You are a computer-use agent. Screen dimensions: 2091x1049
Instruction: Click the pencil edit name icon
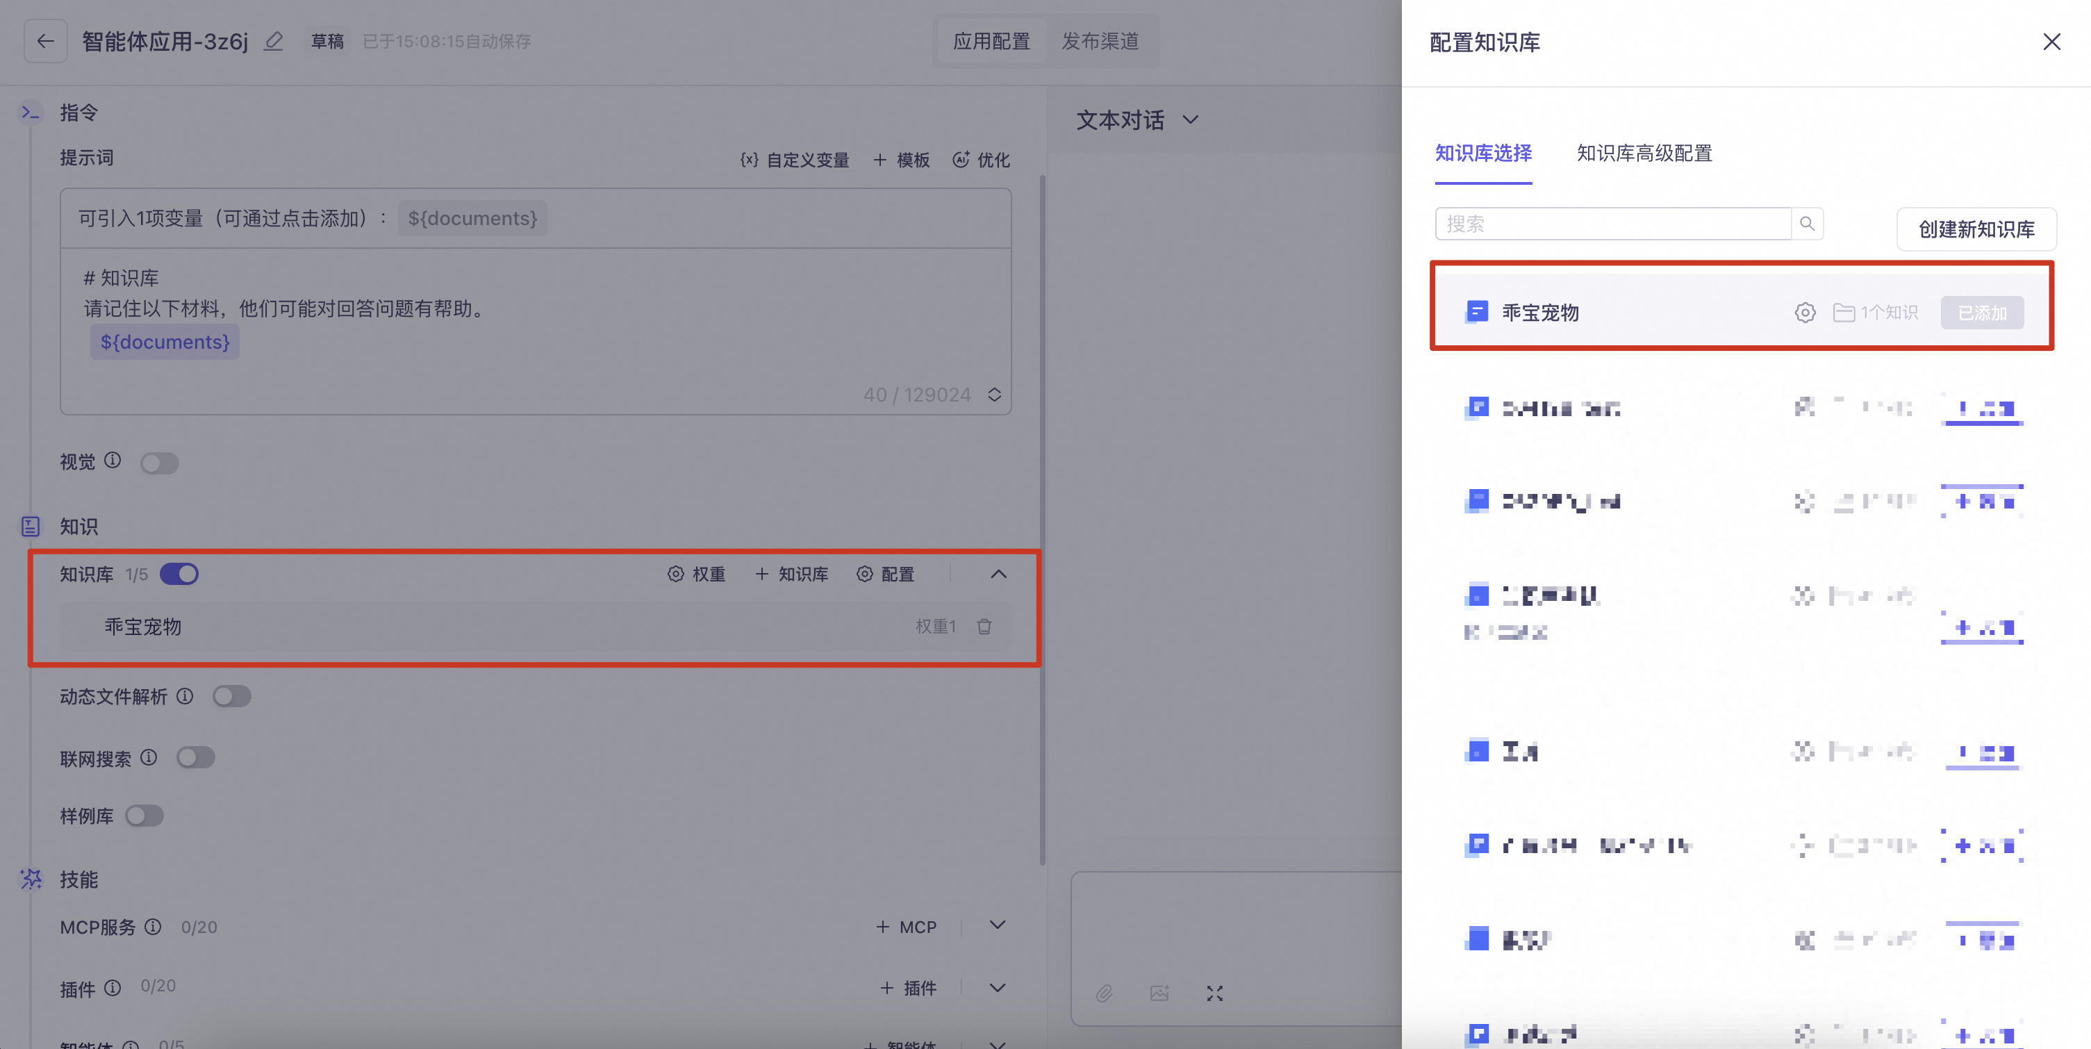coord(274,42)
